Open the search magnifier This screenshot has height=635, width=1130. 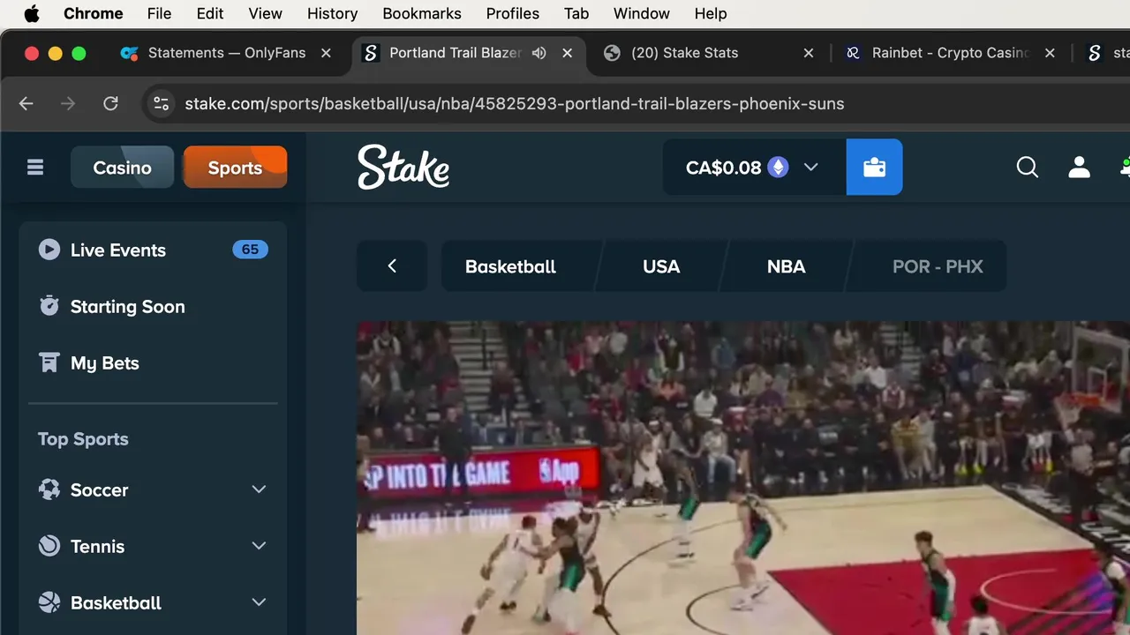click(x=1027, y=168)
